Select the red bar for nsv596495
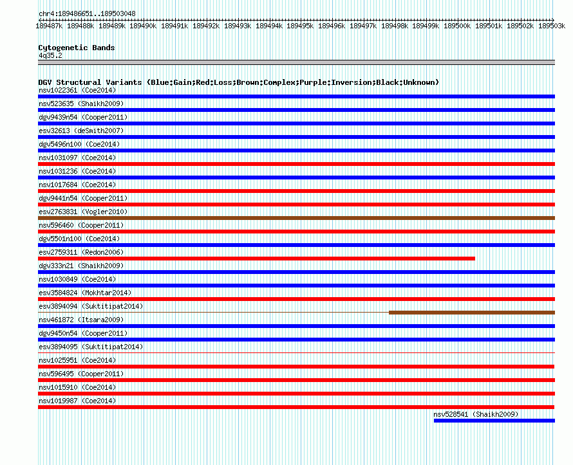573x465 pixels. pyautogui.click(x=296, y=380)
